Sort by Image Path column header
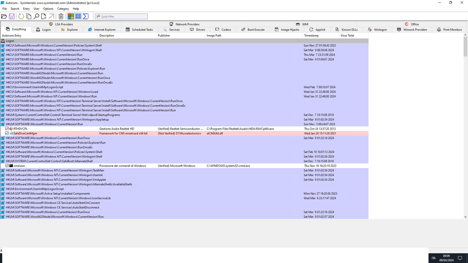 [254, 35]
